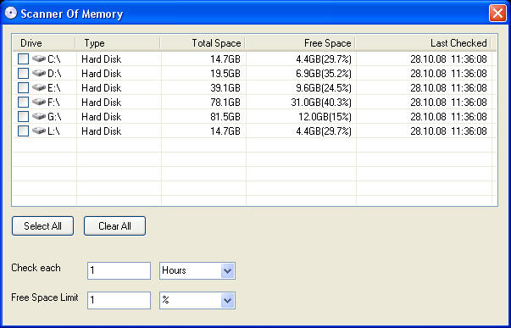The width and height of the screenshot is (511, 328).
Task: Sort by the Total Space column header
Action: [203, 43]
